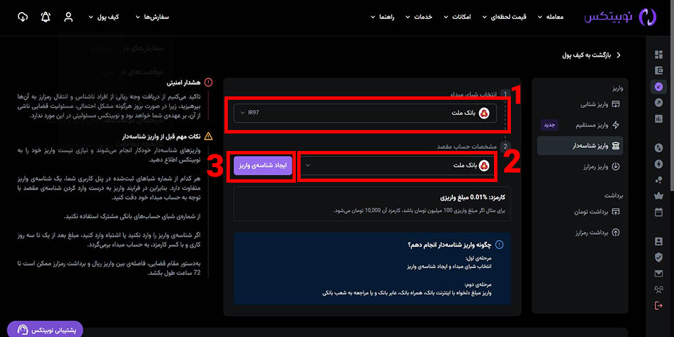Open the shield checkmark security icon
674x337 pixels.
tap(658, 257)
